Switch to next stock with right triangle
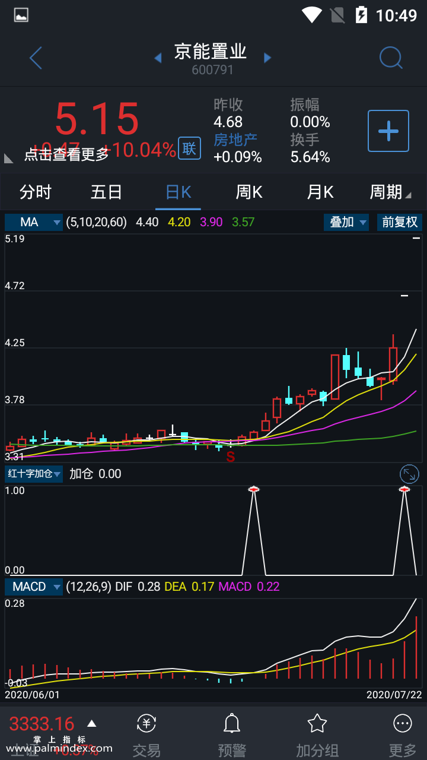The image size is (427, 760). (267, 58)
